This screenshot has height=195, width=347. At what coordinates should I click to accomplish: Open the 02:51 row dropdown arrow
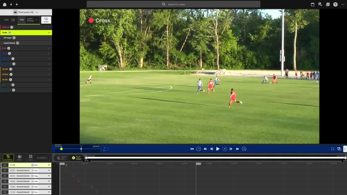[x=49, y=171]
